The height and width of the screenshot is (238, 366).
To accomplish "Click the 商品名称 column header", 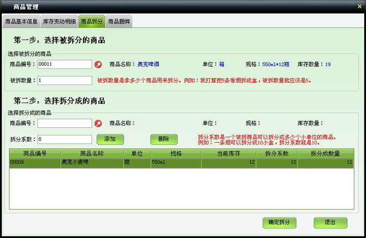I will coord(91,154).
